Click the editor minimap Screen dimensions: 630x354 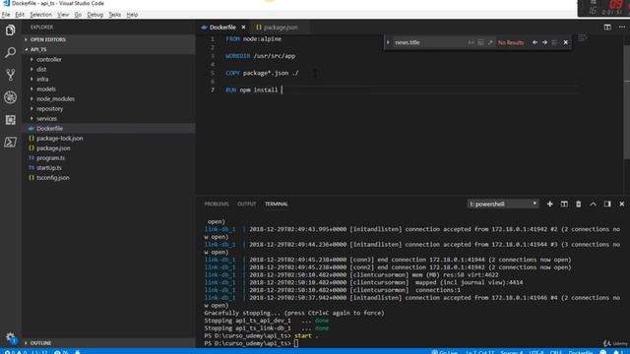coord(583,38)
